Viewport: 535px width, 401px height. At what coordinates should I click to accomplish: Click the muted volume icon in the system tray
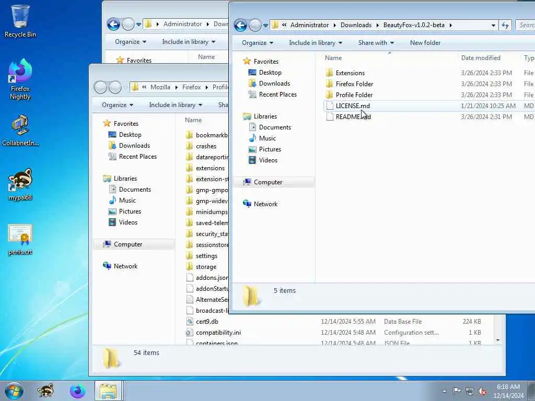click(x=482, y=391)
